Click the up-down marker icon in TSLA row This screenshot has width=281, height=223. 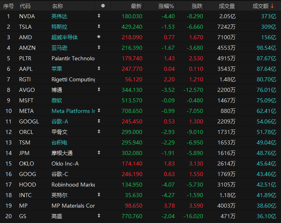coord(99,26)
